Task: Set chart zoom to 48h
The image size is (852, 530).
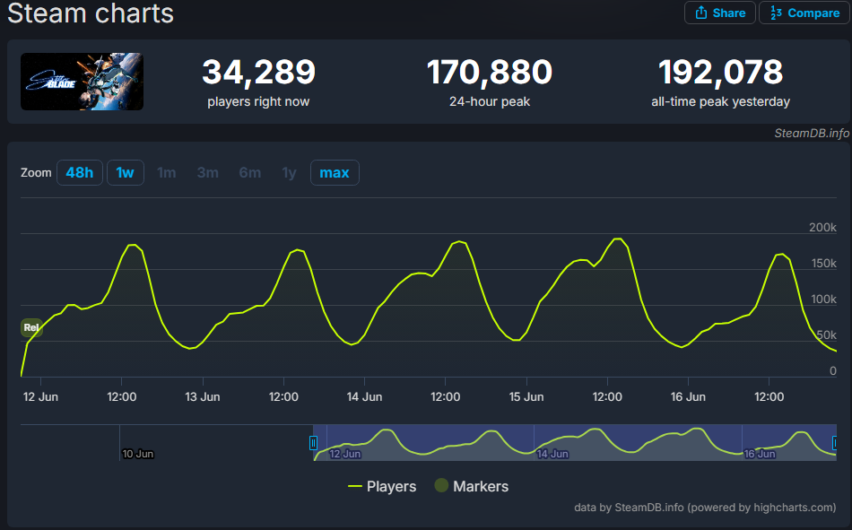Action: click(x=79, y=172)
